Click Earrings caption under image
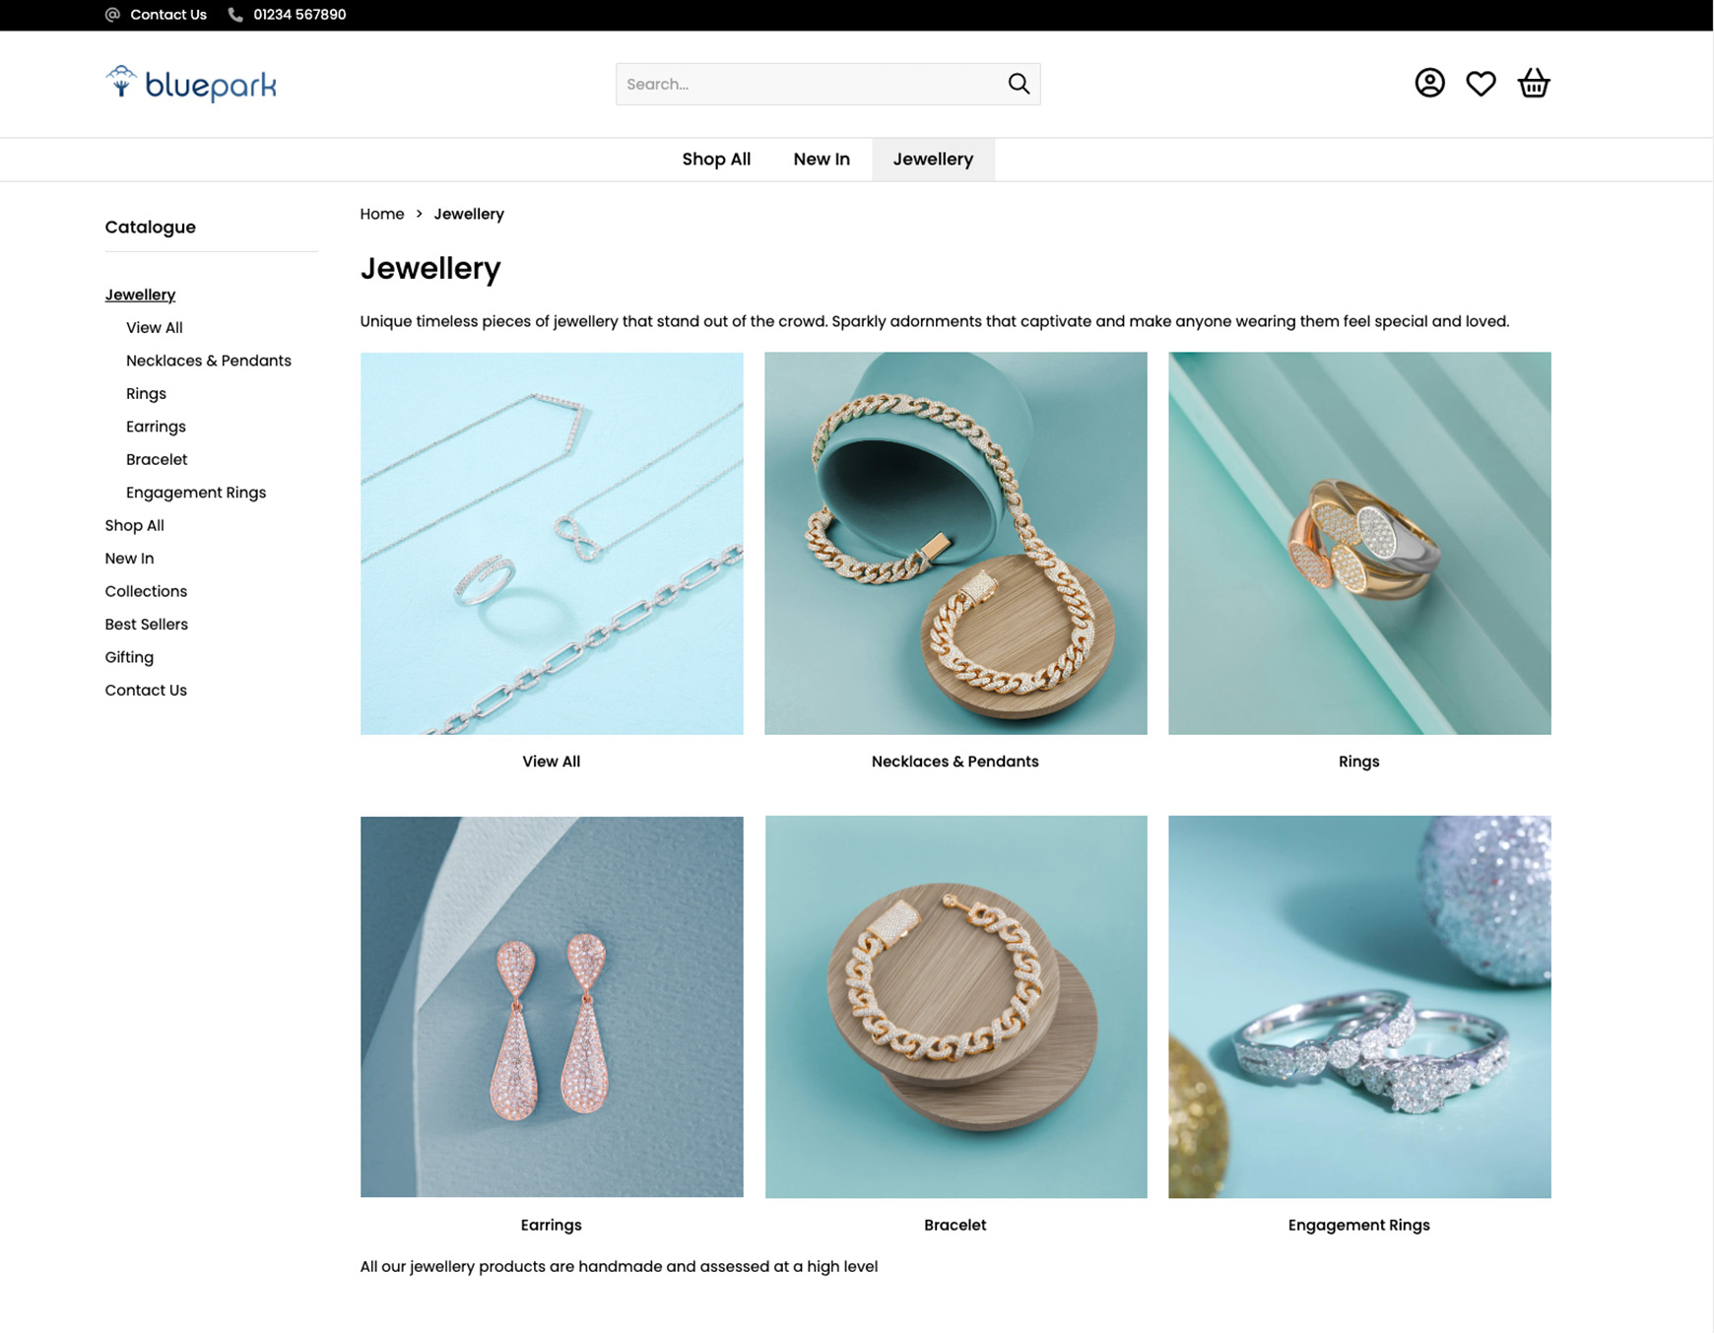 (552, 1226)
